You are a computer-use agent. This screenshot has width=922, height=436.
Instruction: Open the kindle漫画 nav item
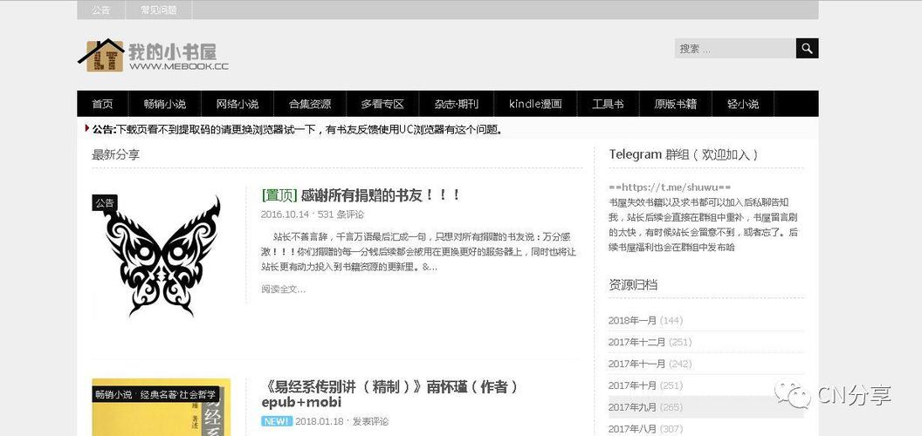[535, 104]
